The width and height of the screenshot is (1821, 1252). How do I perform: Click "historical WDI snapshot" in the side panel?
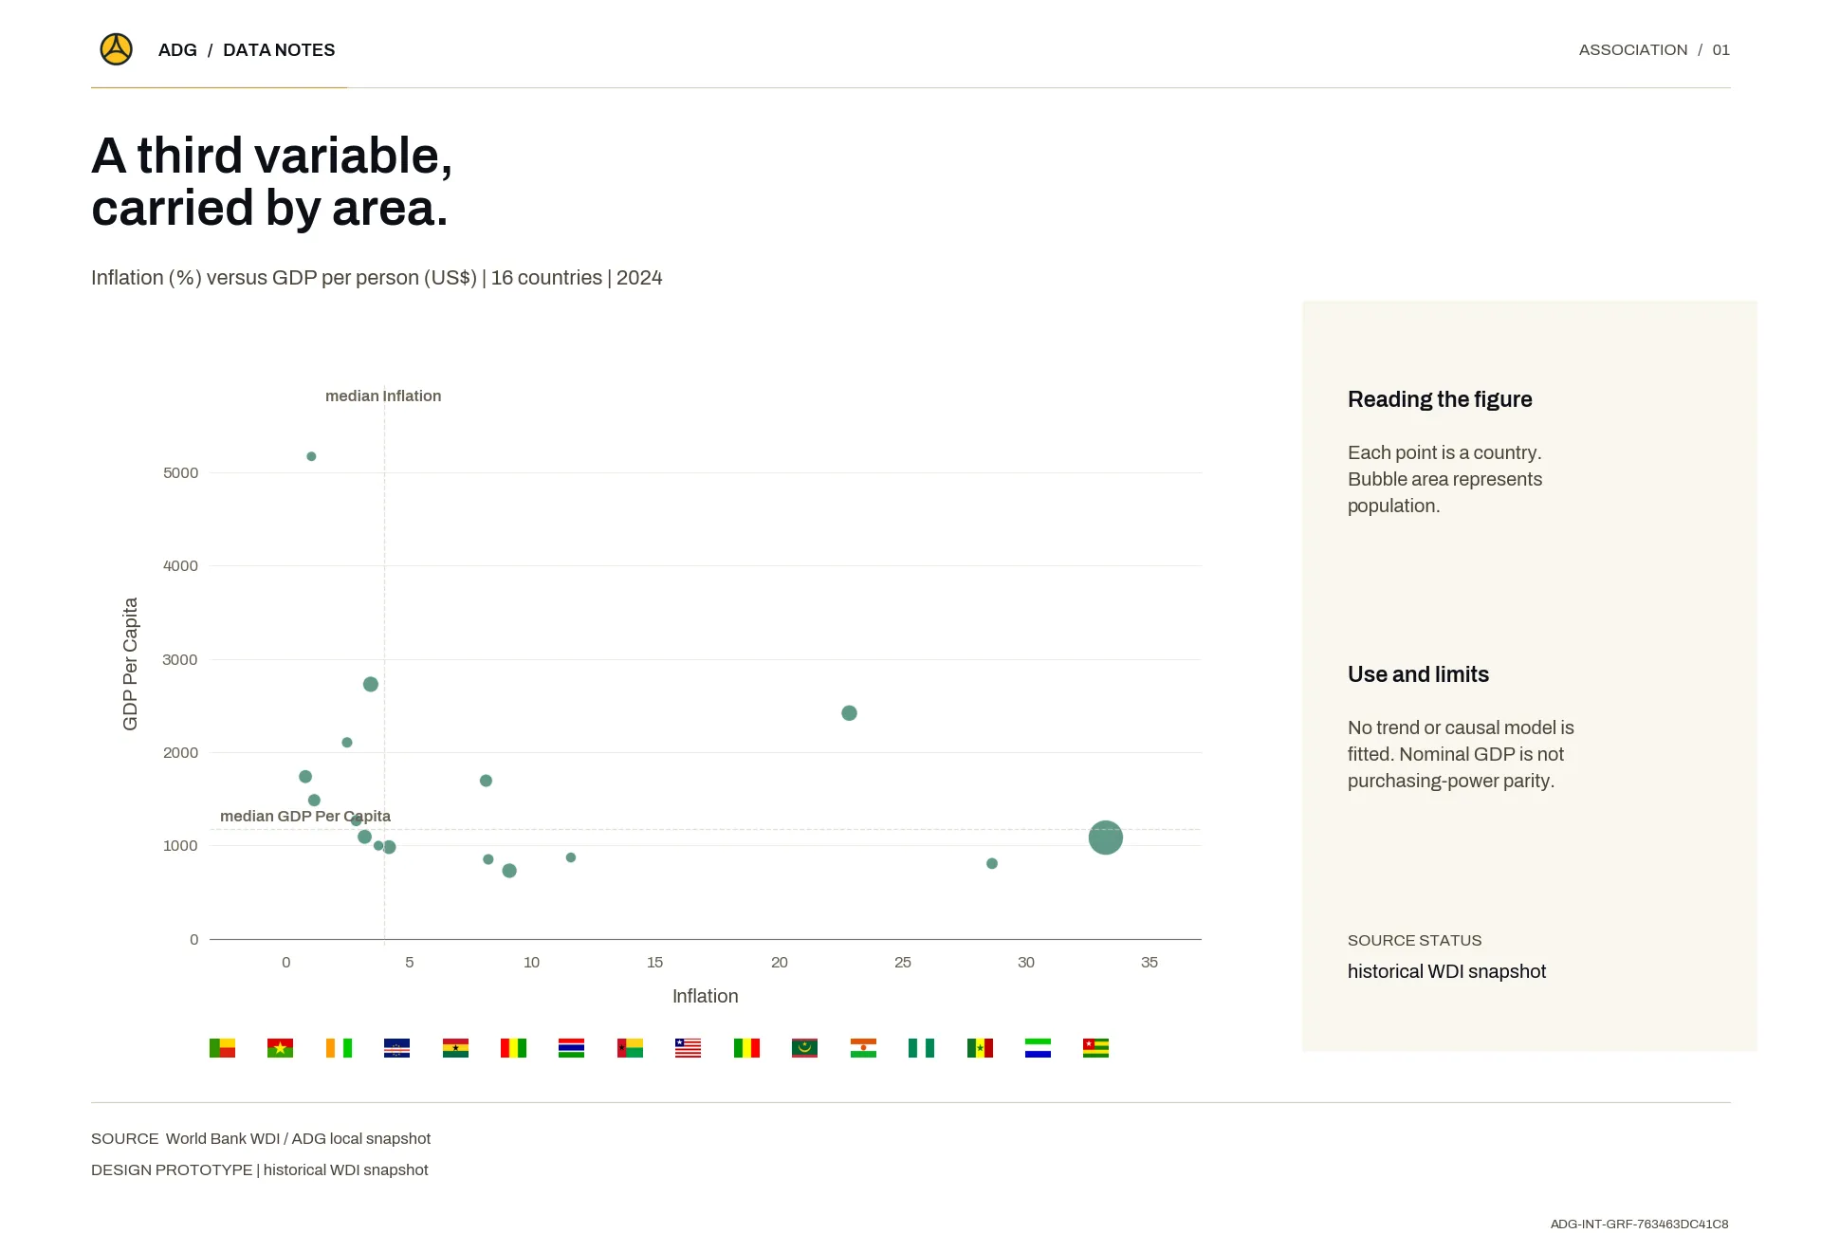(1446, 971)
